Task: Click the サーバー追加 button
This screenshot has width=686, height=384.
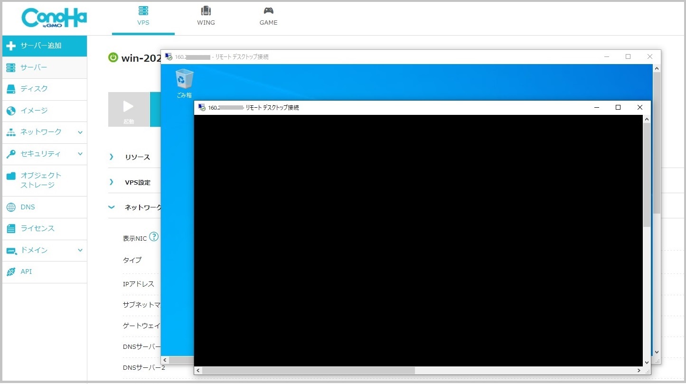Action: point(45,46)
